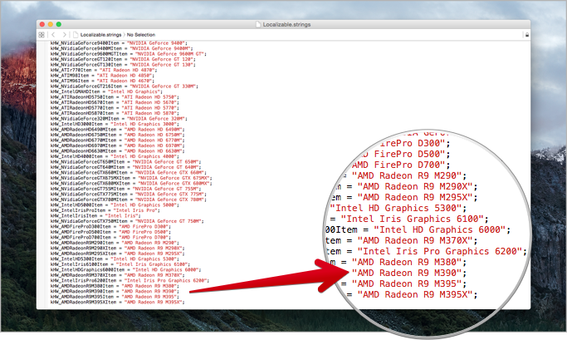Screen dimensions: 567x340
Task: Click the kHW_IntelGMAHDItem key
Action: coord(76,92)
